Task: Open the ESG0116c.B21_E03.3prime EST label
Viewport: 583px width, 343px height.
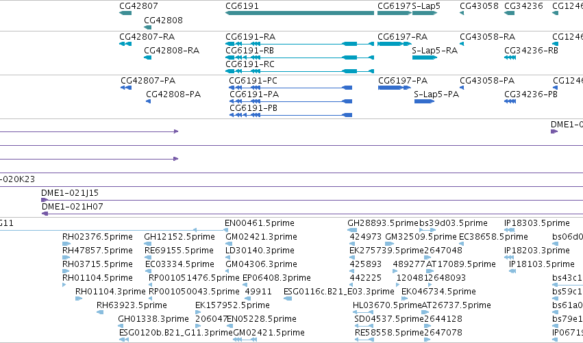Action: (x=338, y=292)
